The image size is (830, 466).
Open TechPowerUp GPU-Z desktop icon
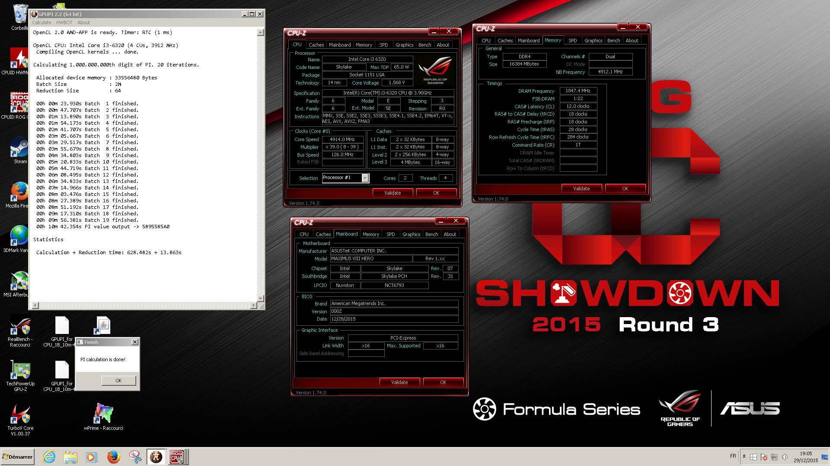click(20, 376)
